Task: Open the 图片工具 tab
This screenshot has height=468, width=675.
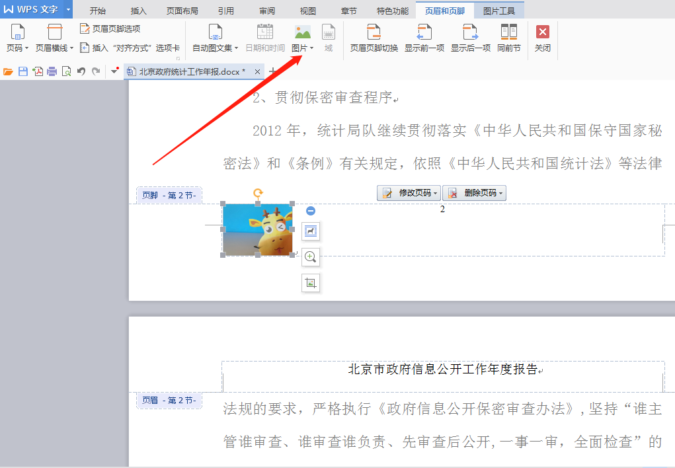Action: (499, 11)
